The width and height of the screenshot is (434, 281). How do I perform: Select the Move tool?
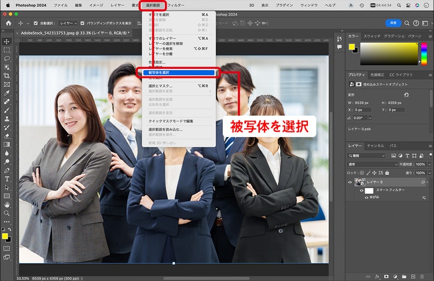[x=6, y=42]
